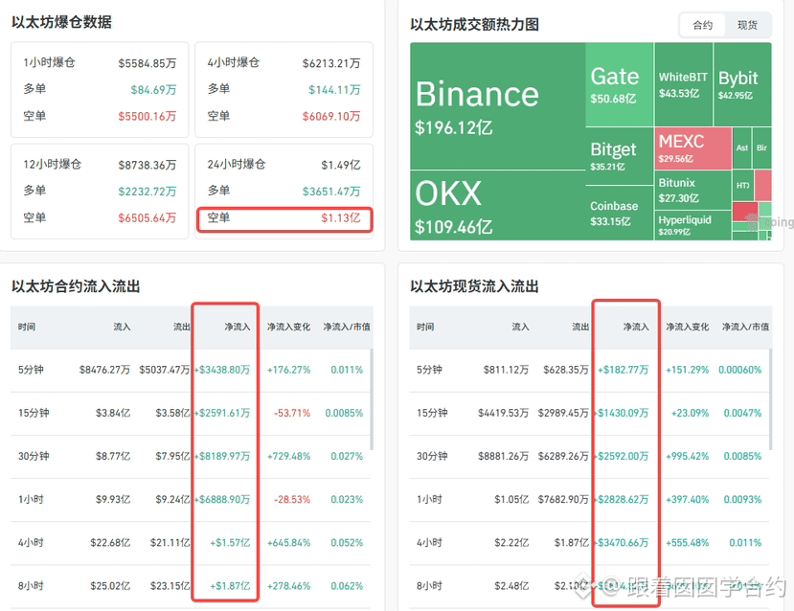The height and width of the screenshot is (611, 794).
Task: Sort spot table by 流出 header
Action: click(580, 327)
